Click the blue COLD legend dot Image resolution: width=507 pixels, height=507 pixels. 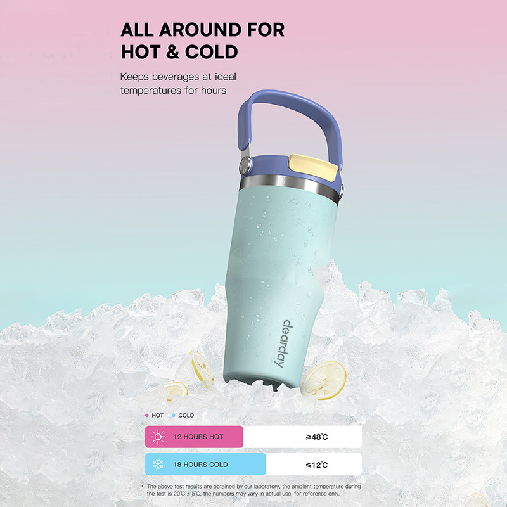pos(174,416)
